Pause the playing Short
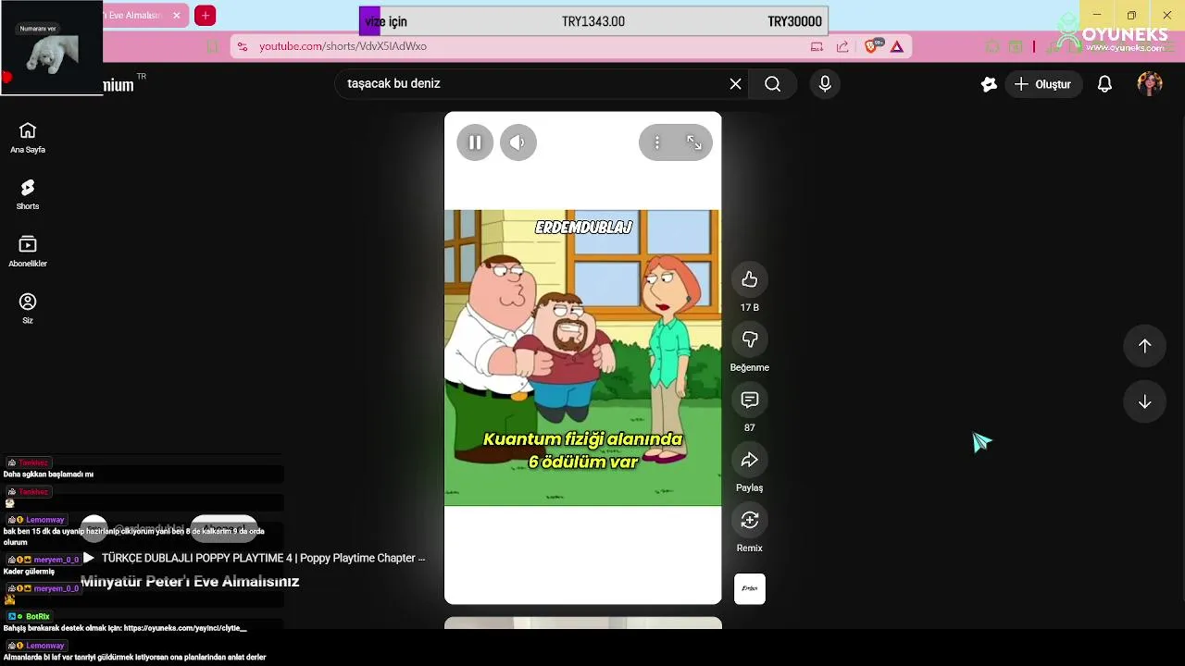1185x666 pixels. click(475, 142)
